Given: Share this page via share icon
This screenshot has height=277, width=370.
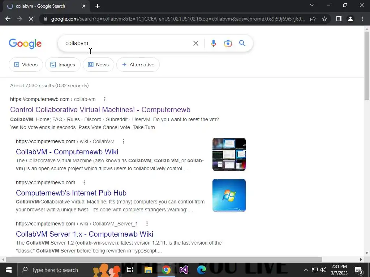Looking at the screenshot, I should coord(313,19).
